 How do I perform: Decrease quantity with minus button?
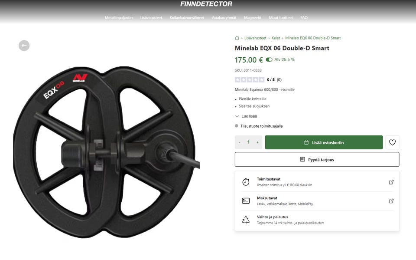(239, 142)
